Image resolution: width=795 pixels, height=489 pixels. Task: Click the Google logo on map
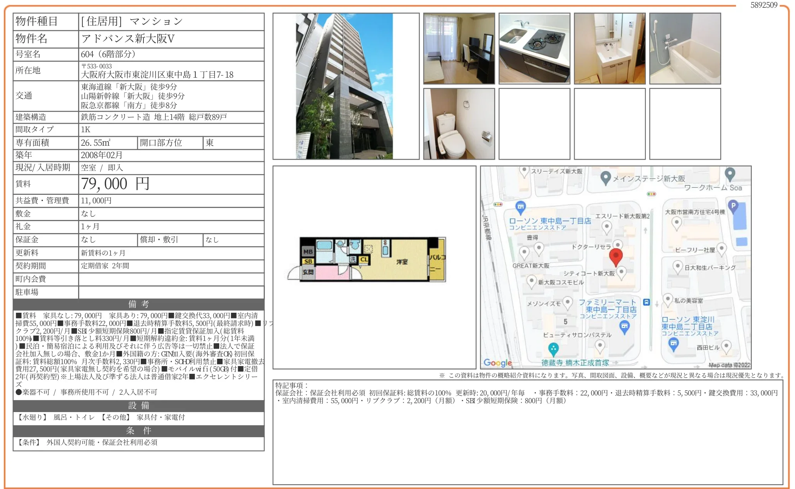(x=497, y=363)
